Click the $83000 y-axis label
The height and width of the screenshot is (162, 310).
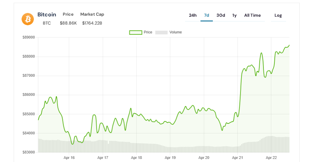(x=29, y=152)
